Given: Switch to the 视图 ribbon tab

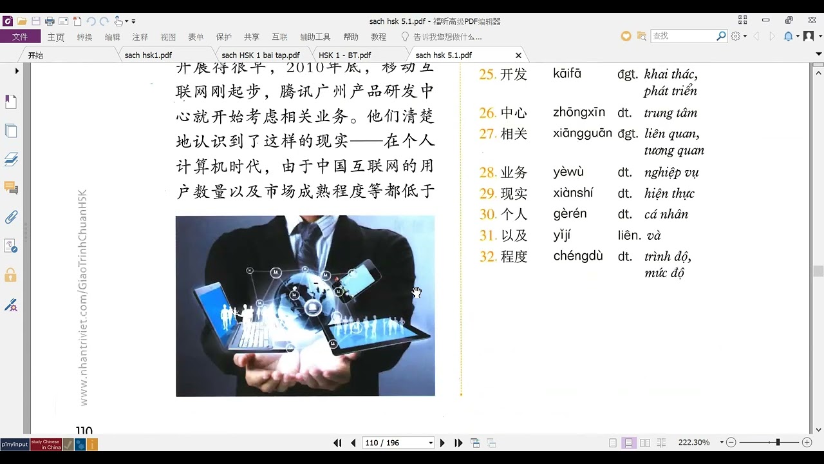Looking at the screenshot, I should [168, 37].
